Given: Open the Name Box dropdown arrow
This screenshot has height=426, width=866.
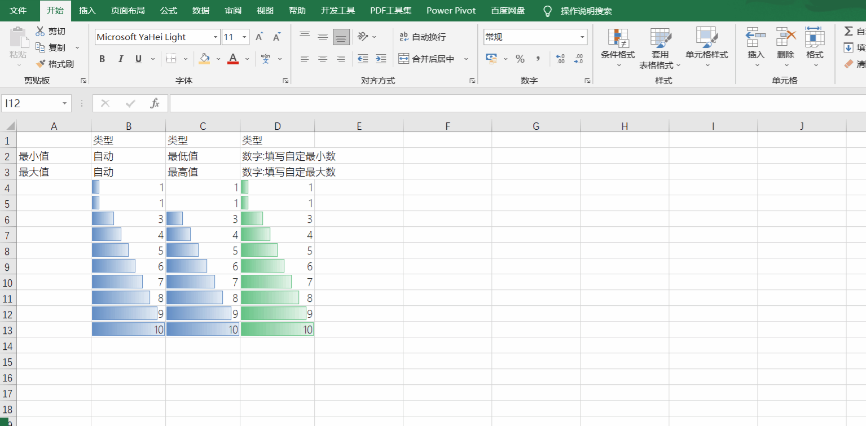Looking at the screenshot, I should tap(64, 104).
